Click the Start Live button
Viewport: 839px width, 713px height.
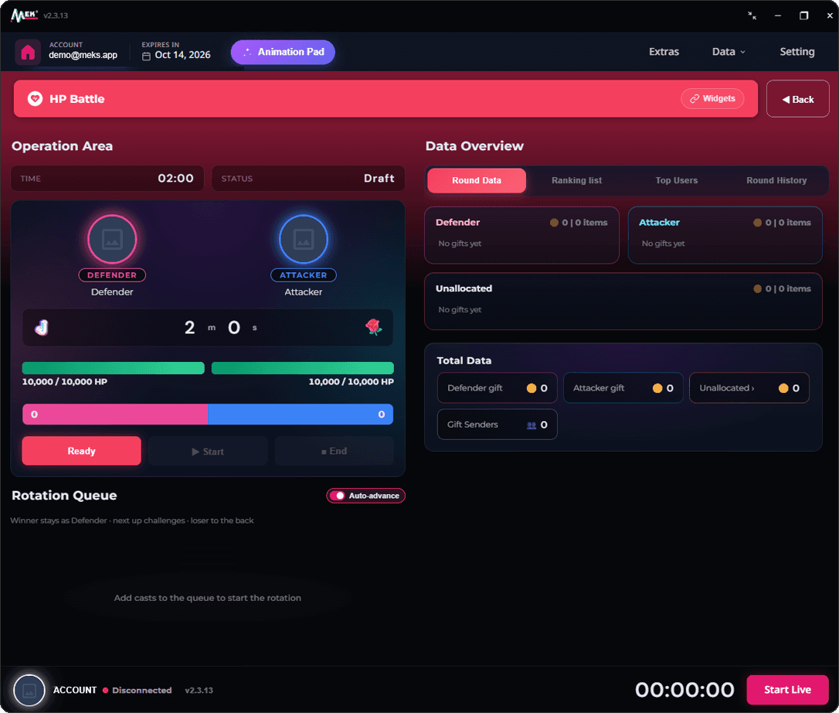coord(787,690)
